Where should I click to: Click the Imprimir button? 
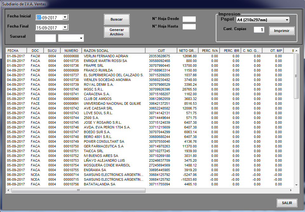[x=282, y=31]
